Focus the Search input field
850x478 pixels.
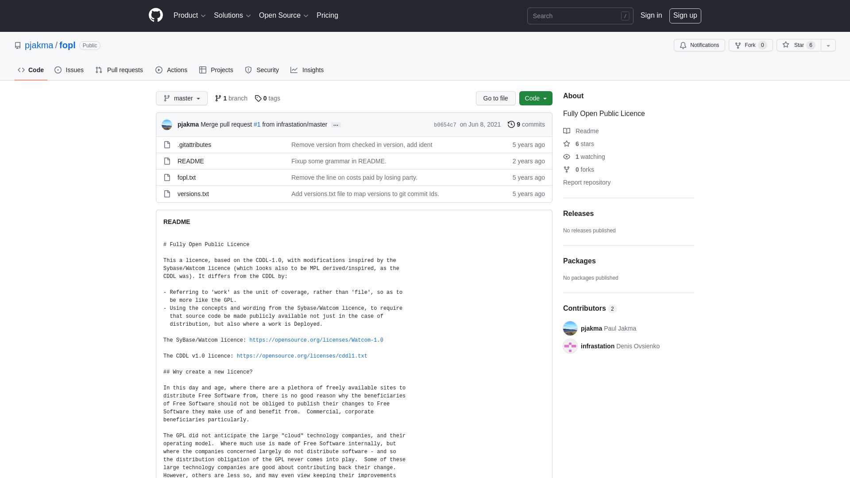[x=580, y=16]
